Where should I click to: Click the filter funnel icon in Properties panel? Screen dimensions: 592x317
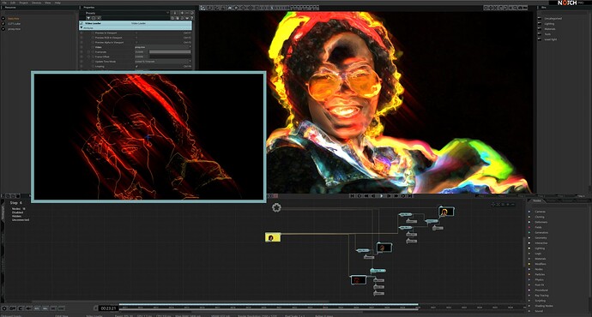click(88, 18)
